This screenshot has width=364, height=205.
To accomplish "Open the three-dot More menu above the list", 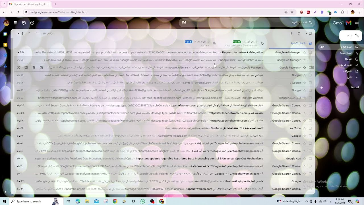I will coord(291,33).
